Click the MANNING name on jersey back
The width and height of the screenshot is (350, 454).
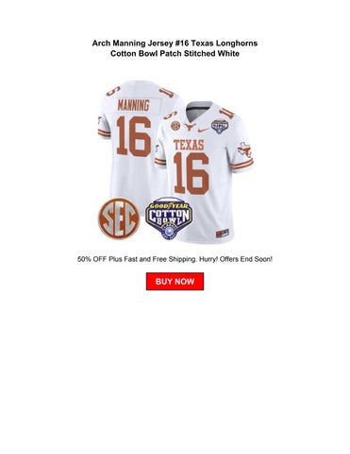coord(133,105)
